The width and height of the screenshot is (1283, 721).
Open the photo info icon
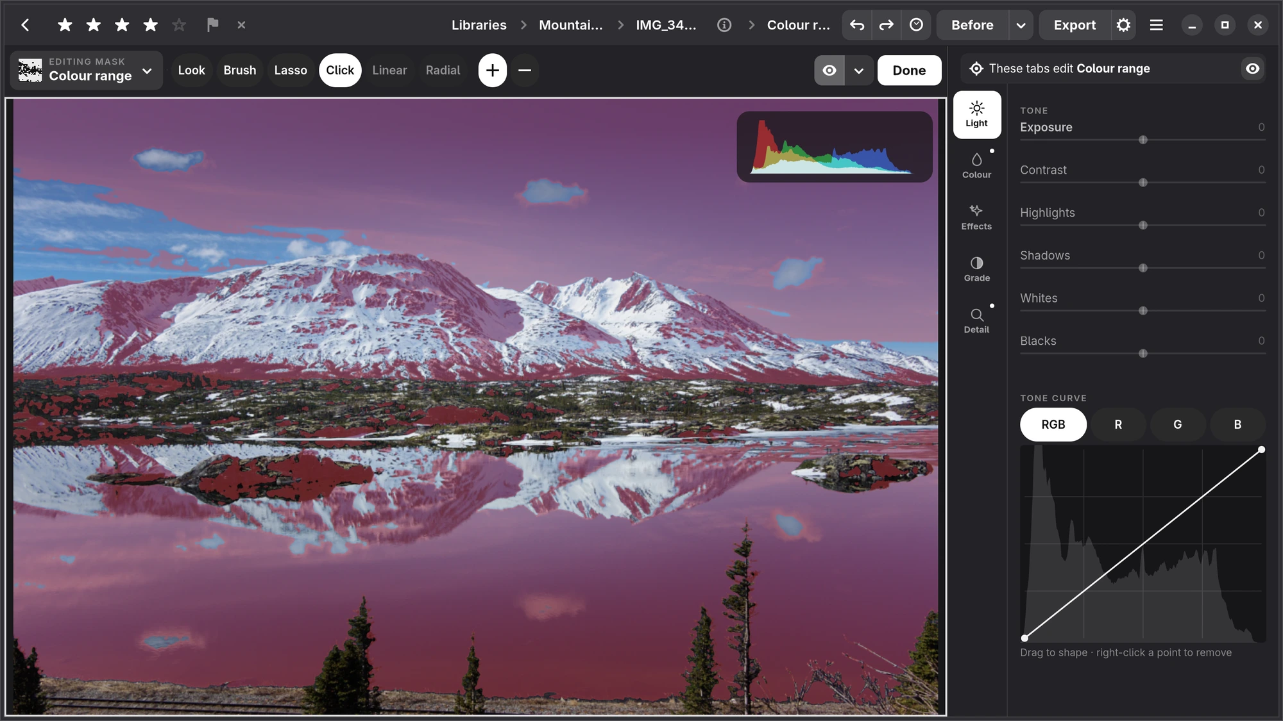coord(724,25)
